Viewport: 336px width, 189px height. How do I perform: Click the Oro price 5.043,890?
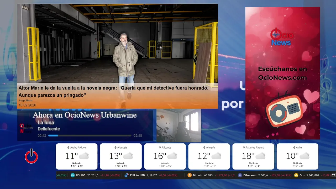pos(313,175)
